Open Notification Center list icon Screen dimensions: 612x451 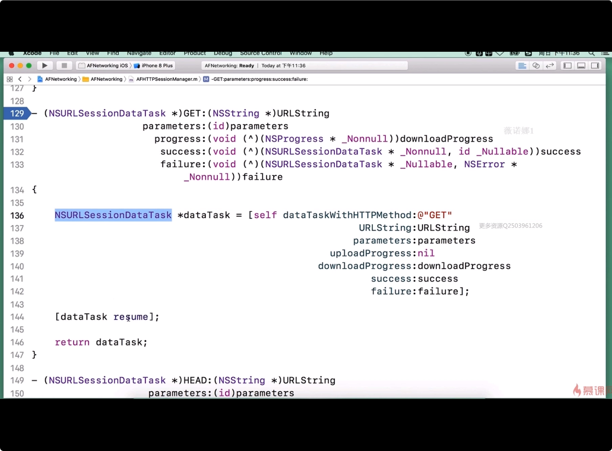click(605, 53)
